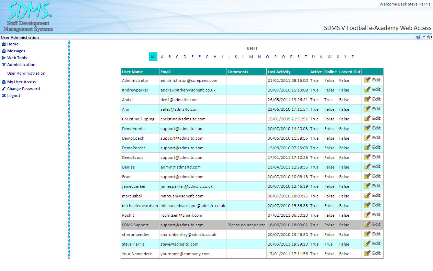Click the edit pencil icon for Administrator
Viewport: 433px width, 271px height.
pyautogui.click(x=367, y=80)
